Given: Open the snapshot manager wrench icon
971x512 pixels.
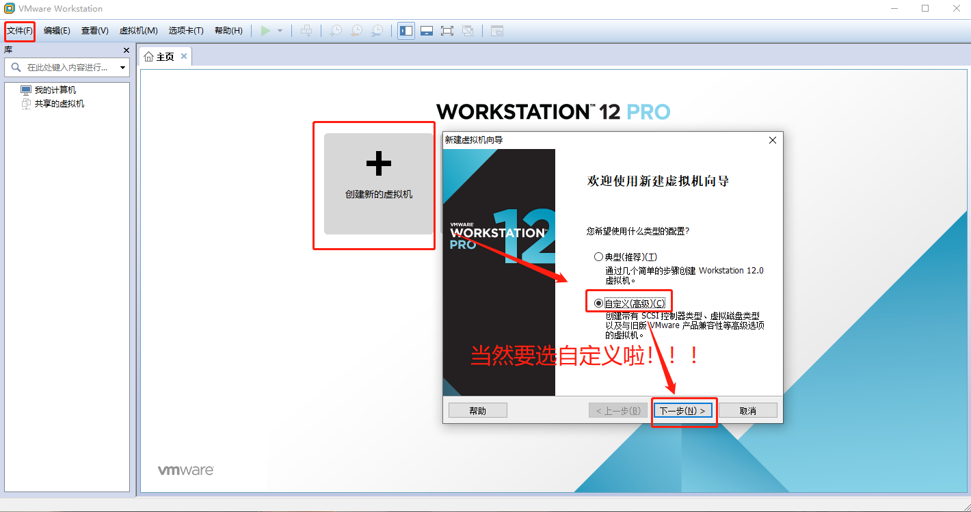Looking at the screenshot, I should click(x=377, y=31).
